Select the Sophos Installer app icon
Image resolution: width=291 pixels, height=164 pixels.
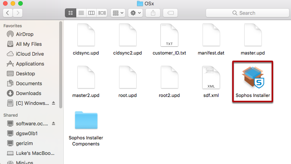[x=253, y=77]
